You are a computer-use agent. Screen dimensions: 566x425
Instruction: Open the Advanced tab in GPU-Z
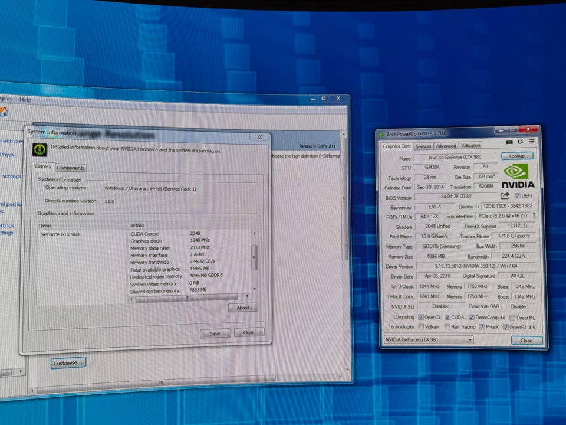pyautogui.click(x=446, y=146)
